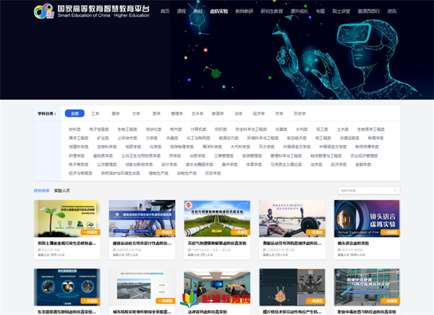Choose the 农业经济管理类 sub-category
434x315 pixels.
[364, 156]
